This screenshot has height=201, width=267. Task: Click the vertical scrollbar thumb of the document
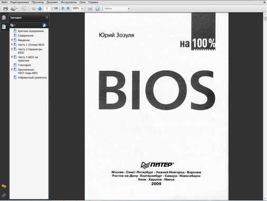pos(265,18)
